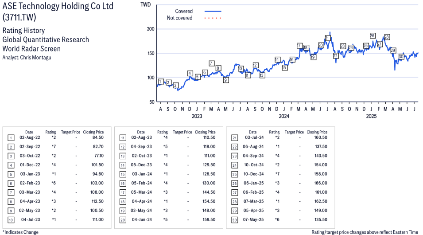Click the red dotted Not covered legend line
The height and width of the screenshot is (235, 423).
(213, 18)
